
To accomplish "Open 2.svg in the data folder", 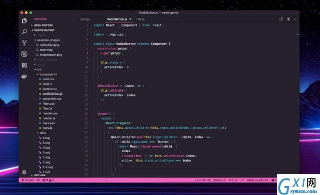I will point(46,143).
